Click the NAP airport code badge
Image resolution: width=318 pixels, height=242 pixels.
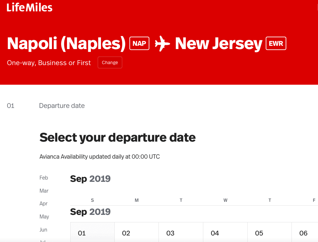point(139,43)
